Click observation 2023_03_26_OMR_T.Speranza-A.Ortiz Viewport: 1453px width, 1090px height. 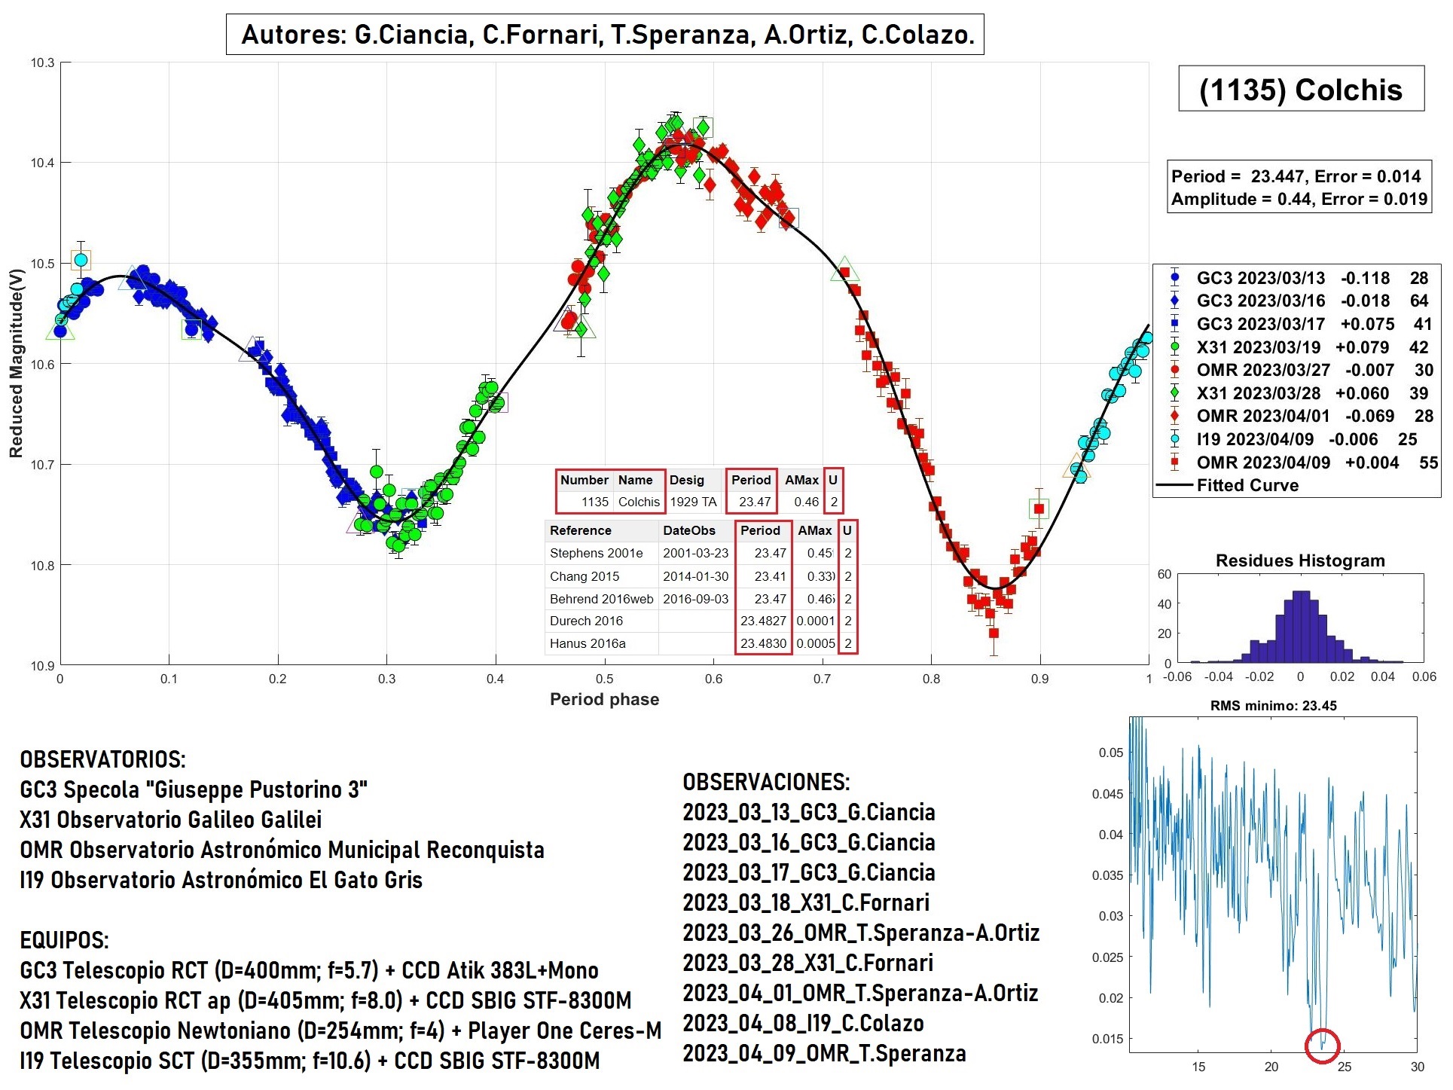coord(861,933)
